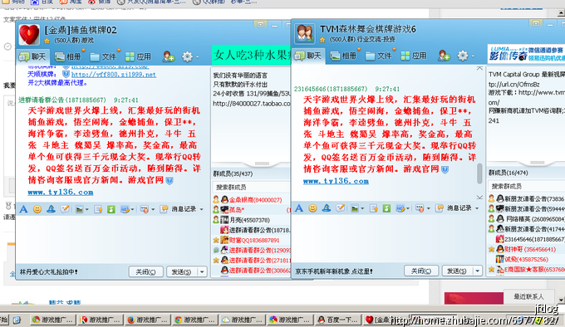Viewport: 565px width, 327px height.
Task: Select member 财神哥 (356456641) in member list
Action: point(527,249)
